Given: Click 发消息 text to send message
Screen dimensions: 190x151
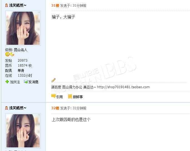Looking at the screenshot, I should [x=33, y=82].
